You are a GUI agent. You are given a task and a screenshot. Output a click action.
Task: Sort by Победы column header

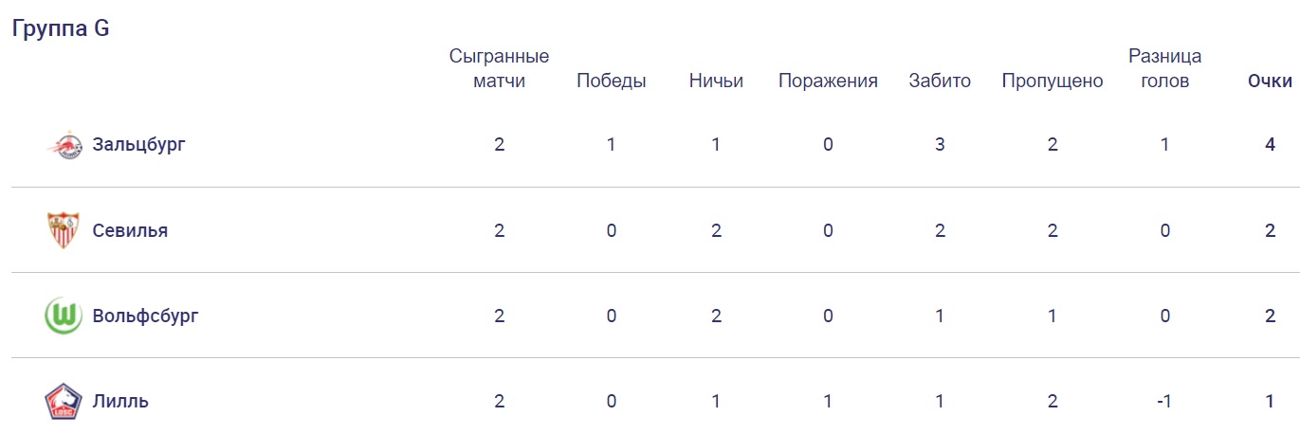click(x=611, y=81)
